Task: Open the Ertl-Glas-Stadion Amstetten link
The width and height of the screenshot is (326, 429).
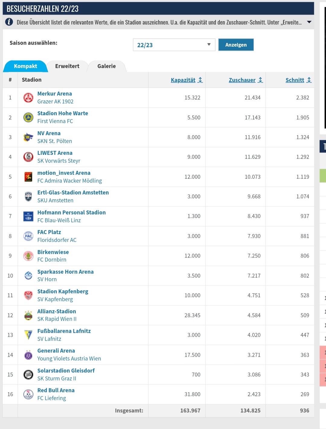Action: tap(73, 193)
